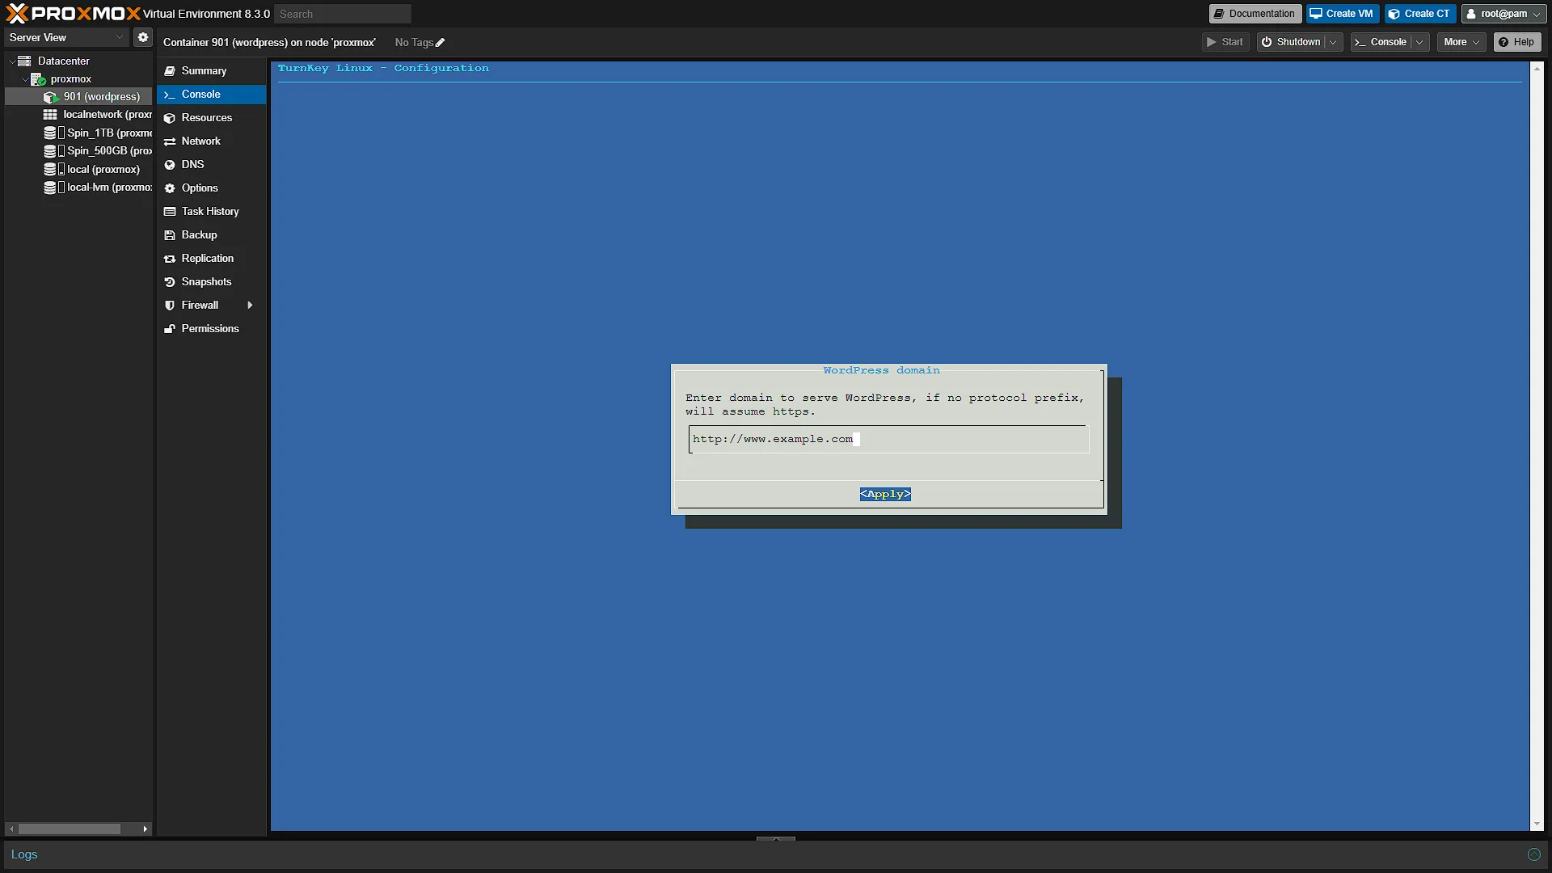View container Snapshots

click(x=211, y=281)
